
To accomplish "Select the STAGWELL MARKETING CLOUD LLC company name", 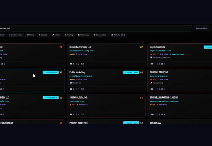I will point(164,98).
